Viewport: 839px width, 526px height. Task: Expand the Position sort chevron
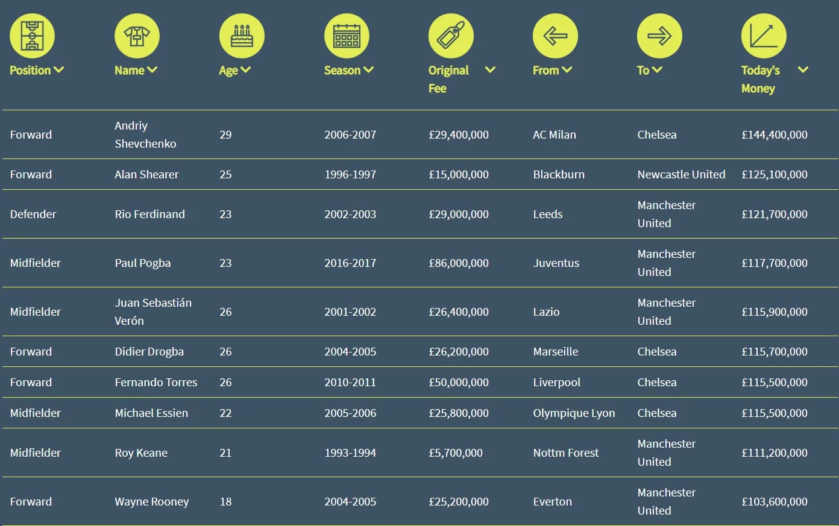[x=58, y=70]
